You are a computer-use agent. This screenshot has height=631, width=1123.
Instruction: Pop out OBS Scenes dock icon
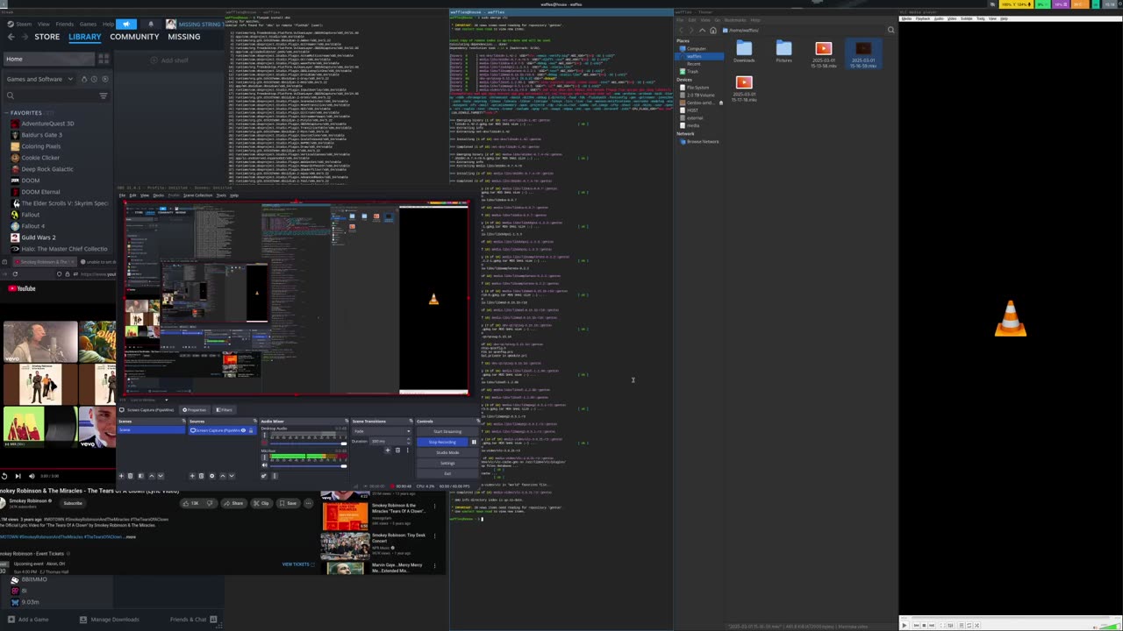click(x=183, y=421)
